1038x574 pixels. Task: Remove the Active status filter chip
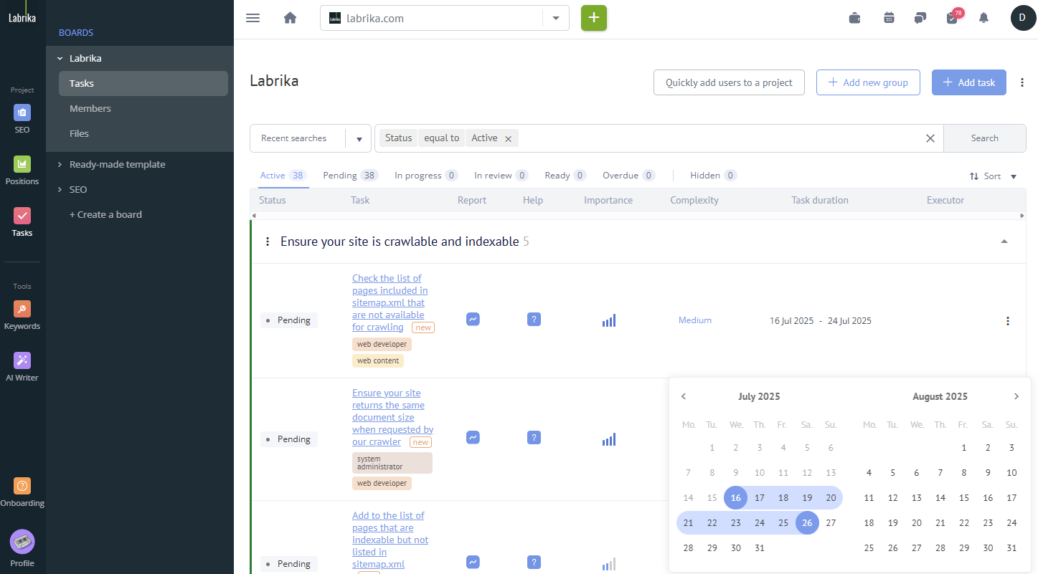[x=508, y=139]
